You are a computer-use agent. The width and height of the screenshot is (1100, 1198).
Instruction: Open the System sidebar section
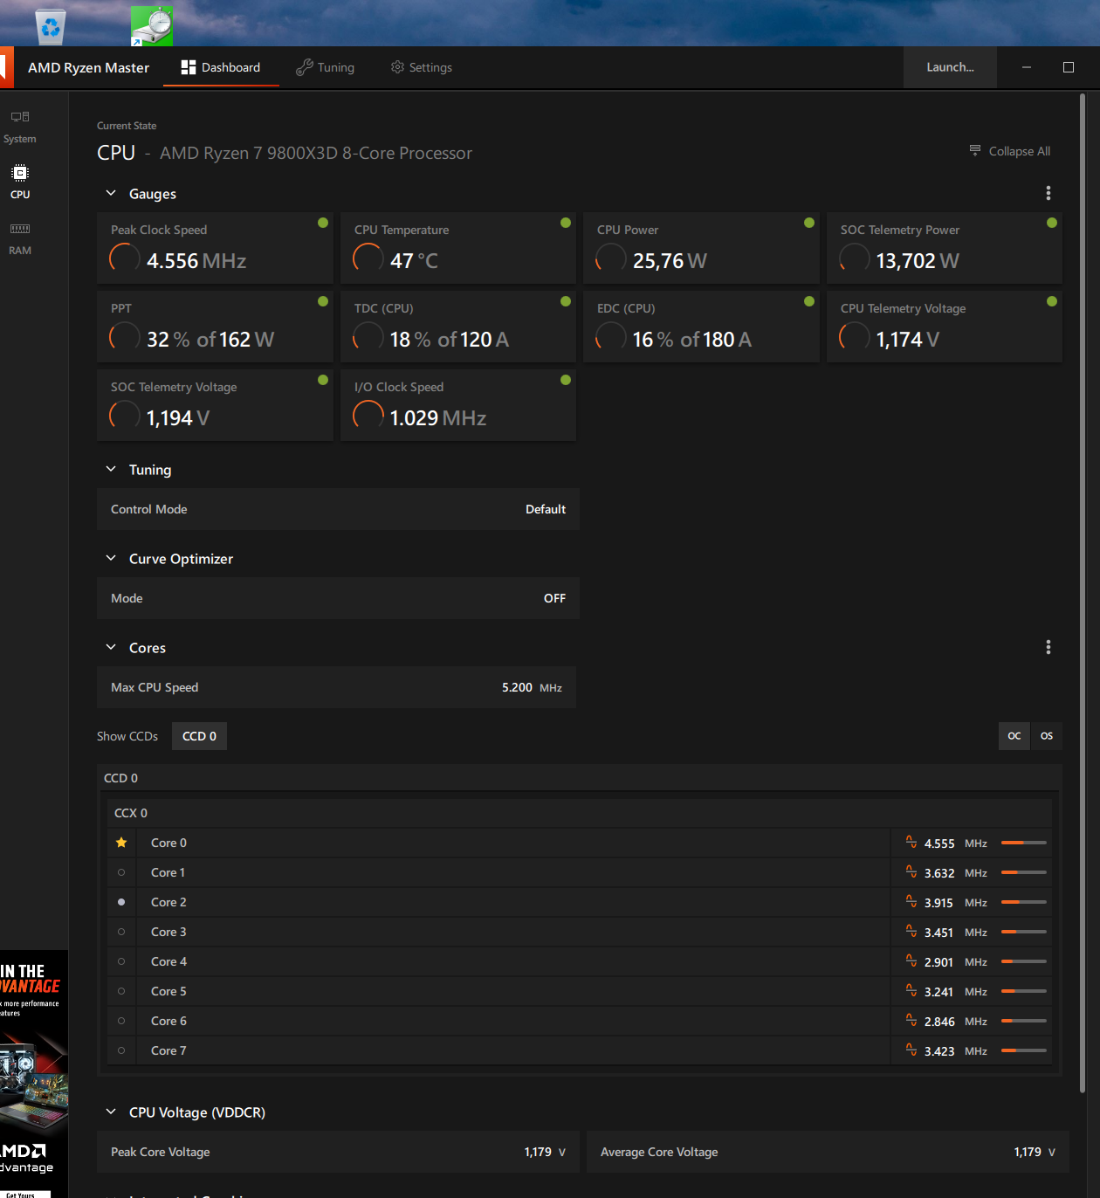[x=20, y=127]
